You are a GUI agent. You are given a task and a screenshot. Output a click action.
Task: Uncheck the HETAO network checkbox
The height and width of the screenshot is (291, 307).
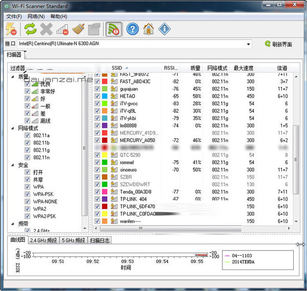point(97,96)
